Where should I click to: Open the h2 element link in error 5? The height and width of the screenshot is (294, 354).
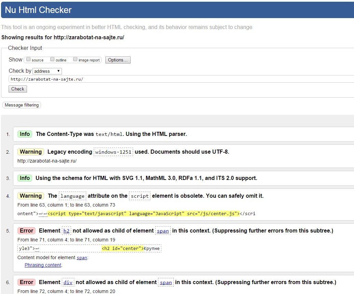66,231
